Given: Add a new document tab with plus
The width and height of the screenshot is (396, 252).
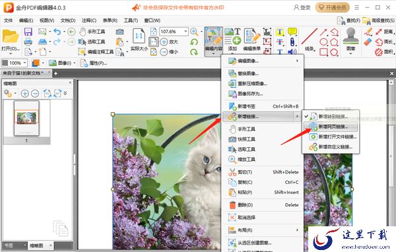Looking at the screenshot, I should pos(55,73).
